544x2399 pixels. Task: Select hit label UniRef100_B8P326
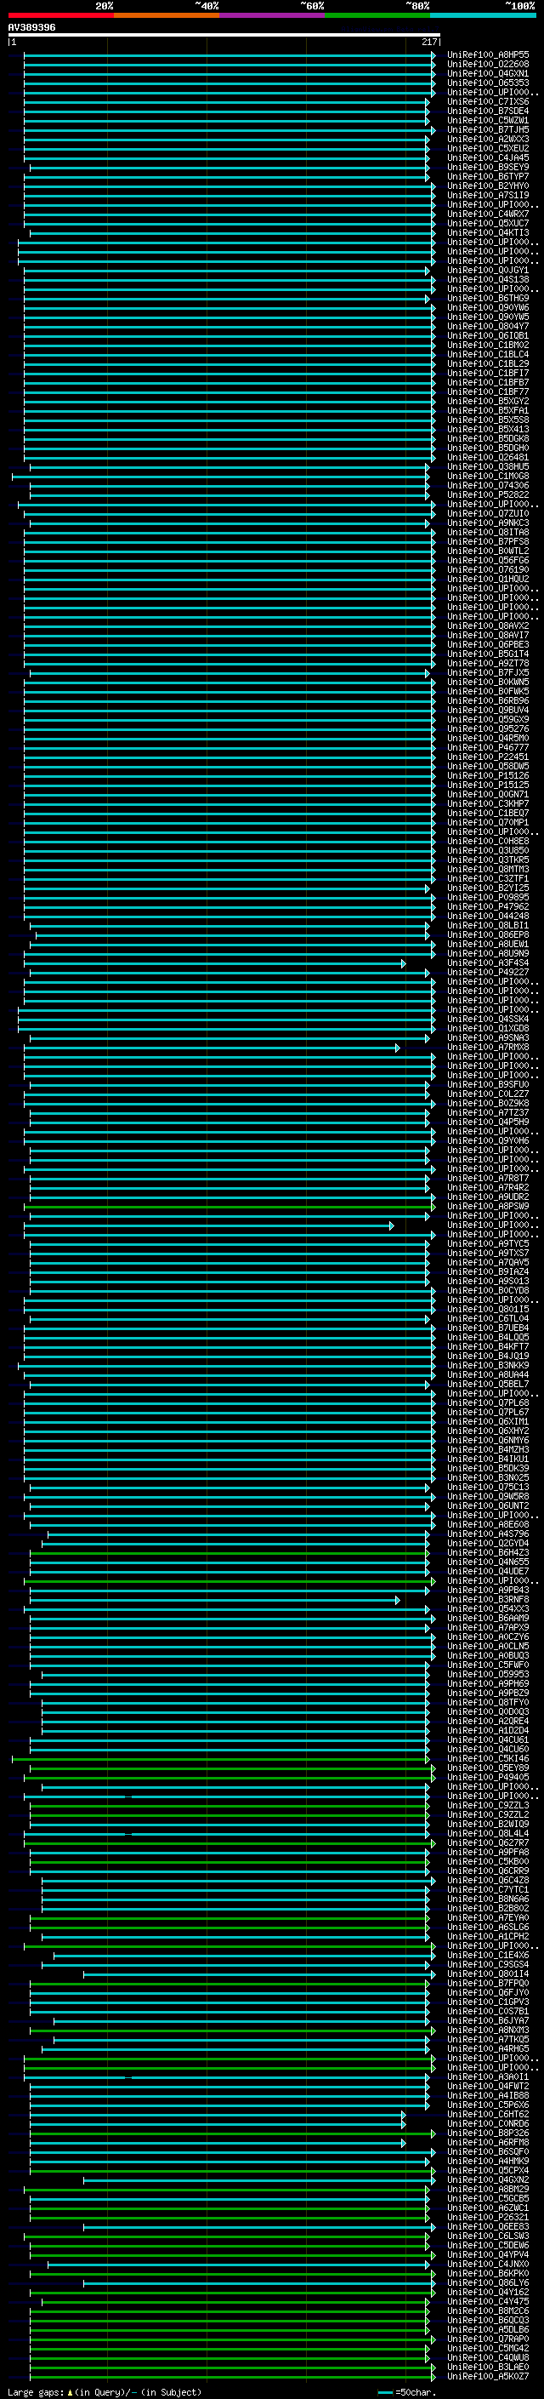(488, 2133)
